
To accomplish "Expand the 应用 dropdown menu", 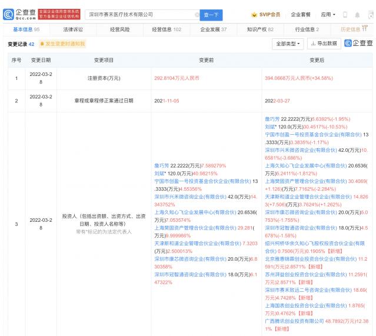I will (328, 15).
